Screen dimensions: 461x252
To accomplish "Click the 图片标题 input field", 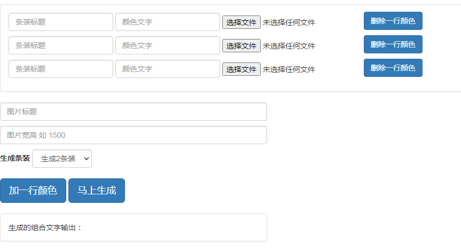I will pyautogui.click(x=134, y=112).
